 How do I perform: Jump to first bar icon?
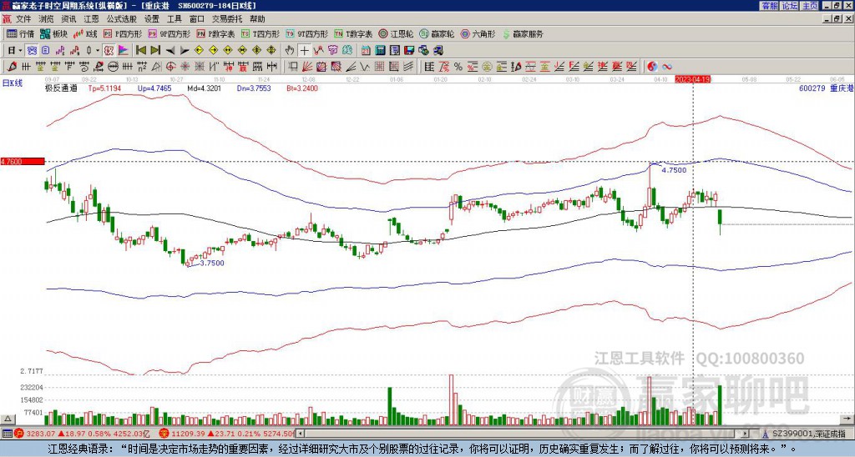coord(140,50)
